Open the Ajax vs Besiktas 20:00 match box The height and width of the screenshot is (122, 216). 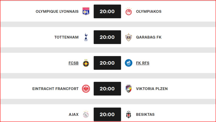tap(107, 115)
